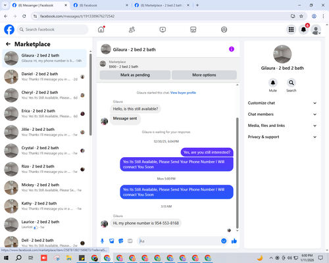Open the notifications bell
This screenshot has height=263, width=329.
303,30
